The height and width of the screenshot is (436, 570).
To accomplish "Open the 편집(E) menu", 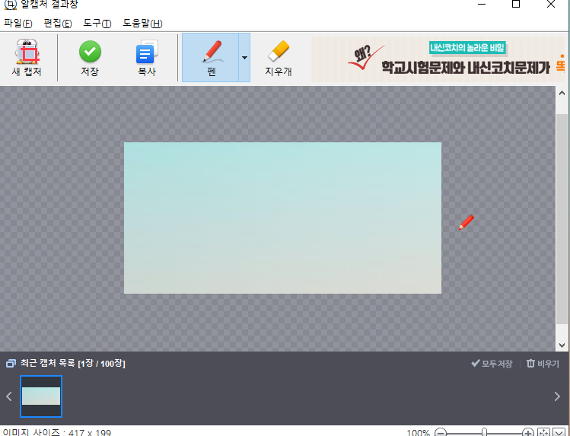I will point(57,24).
